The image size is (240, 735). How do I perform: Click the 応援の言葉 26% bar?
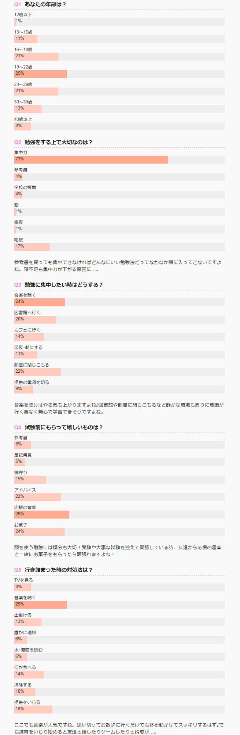tap(41, 514)
